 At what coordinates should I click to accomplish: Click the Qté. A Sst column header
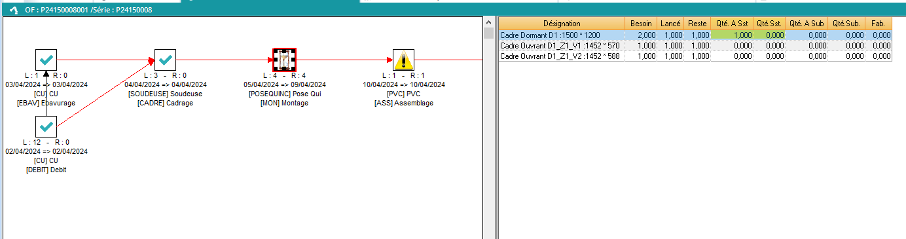pyautogui.click(x=732, y=24)
